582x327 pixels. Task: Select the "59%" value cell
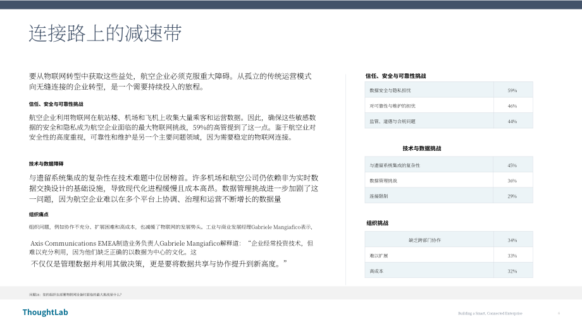point(513,90)
